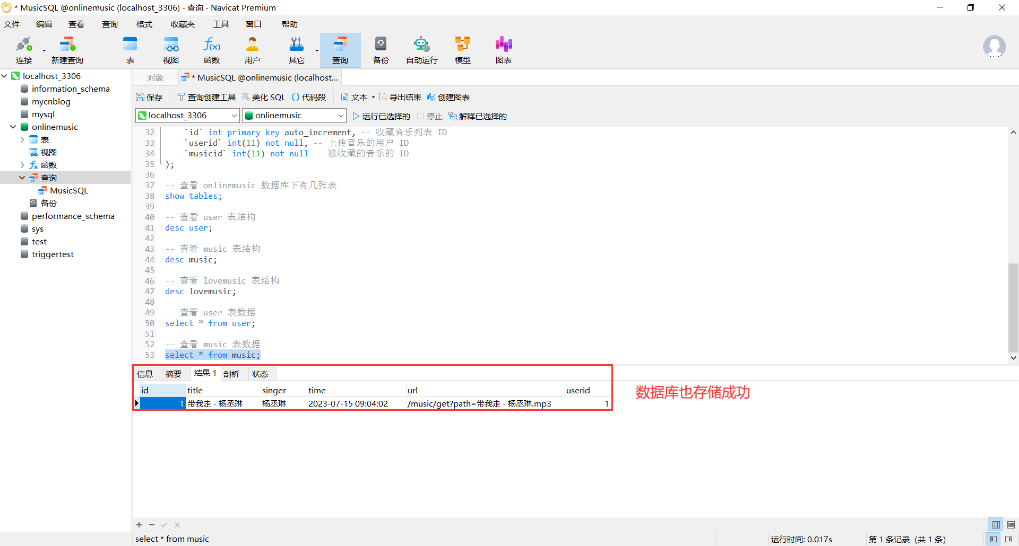
Task: Select the Table (表) toolbar icon
Action: tap(130, 50)
